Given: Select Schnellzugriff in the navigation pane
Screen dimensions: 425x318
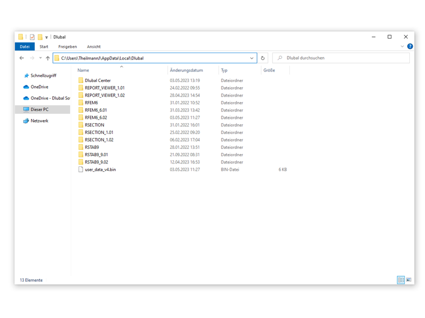Looking at the screenshot, I should click(x=44, y=75).
